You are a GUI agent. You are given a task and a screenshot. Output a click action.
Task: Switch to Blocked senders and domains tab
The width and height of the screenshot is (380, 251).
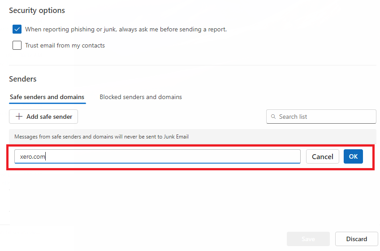click(141, 97)
